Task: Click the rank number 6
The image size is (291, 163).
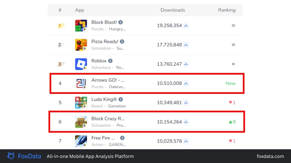Action: [x=60, y=122]
